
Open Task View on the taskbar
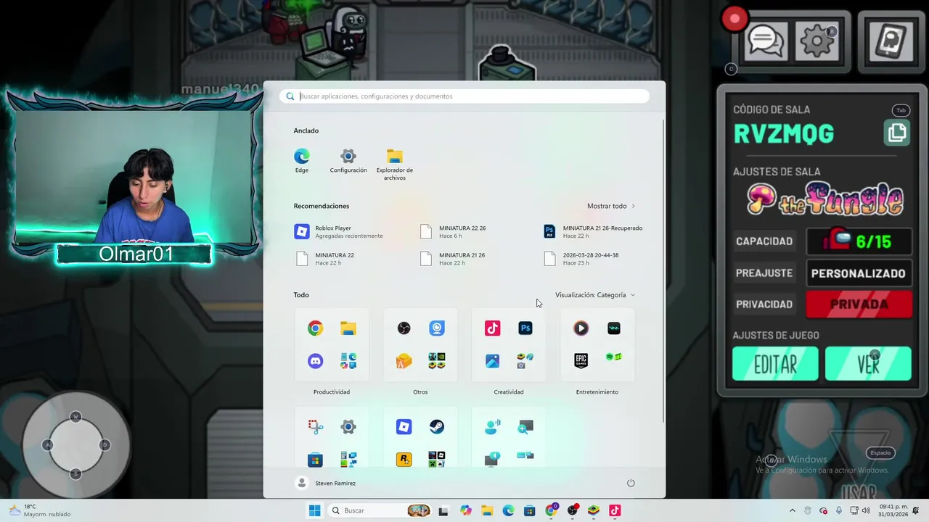click(x=443, y=510)
